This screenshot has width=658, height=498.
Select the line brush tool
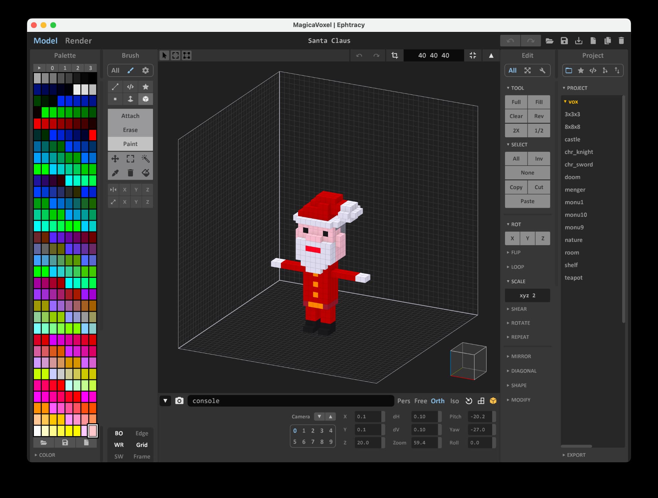click(x=115, y=87)
